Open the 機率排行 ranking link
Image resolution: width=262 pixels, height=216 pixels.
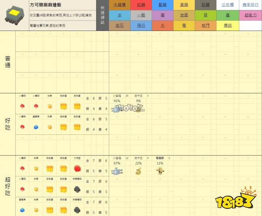coord(250,5)
